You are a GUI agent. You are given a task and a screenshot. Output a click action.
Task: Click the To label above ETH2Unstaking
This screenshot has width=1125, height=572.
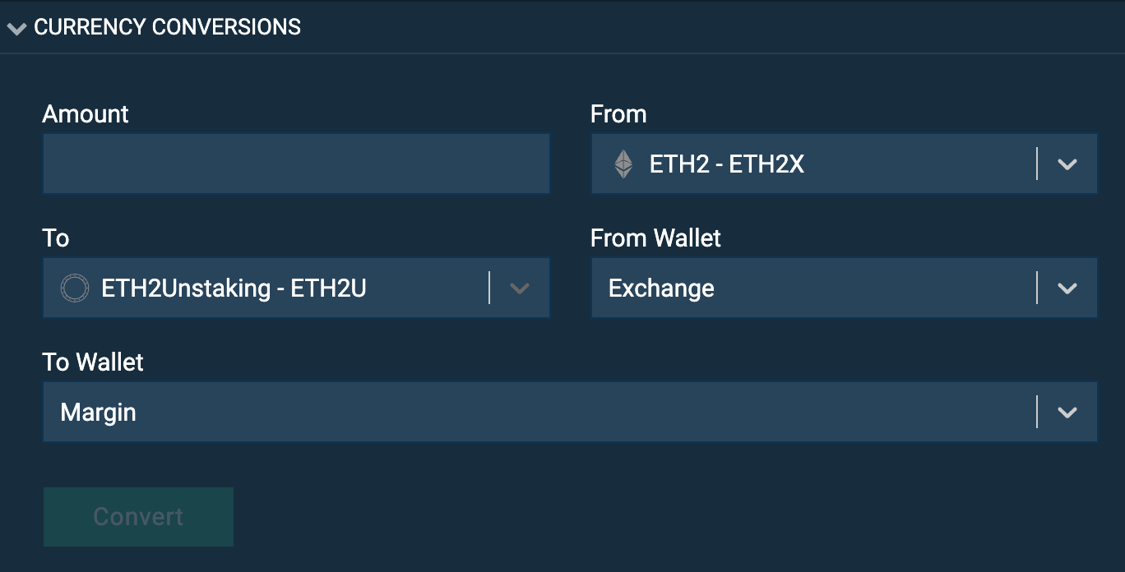56,238
